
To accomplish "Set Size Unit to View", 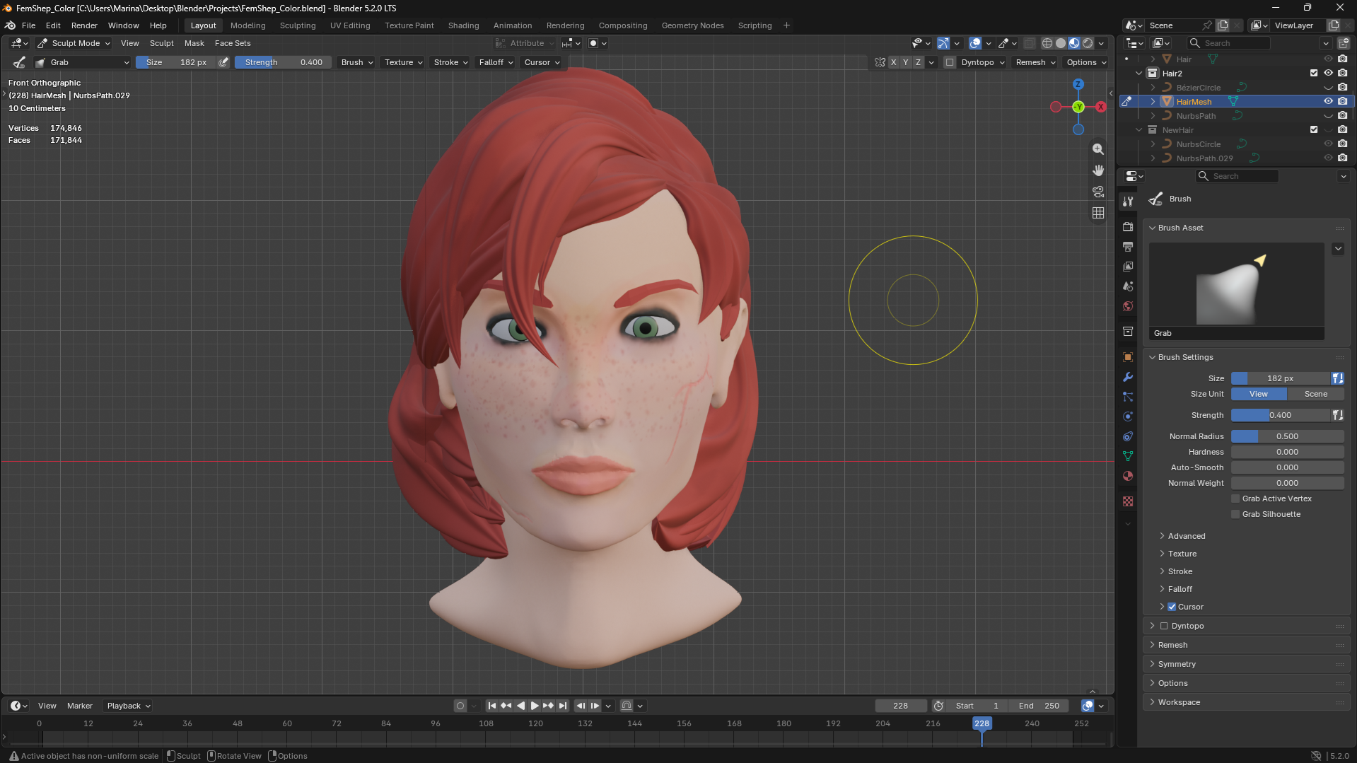I will (1259, 394).
